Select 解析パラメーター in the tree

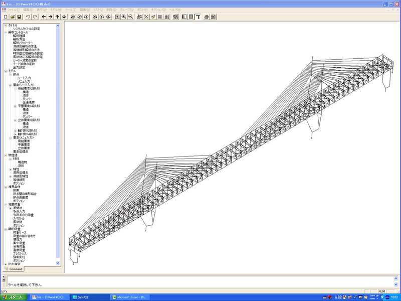(x=23, y=43)
